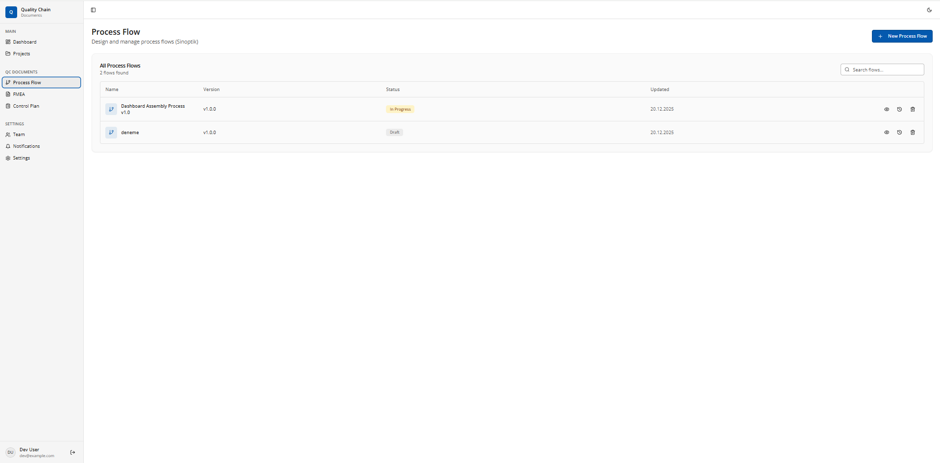This screenshot has width=940, height=463.
Task: Click the Team people icon
Action: [x=8, y=135]
